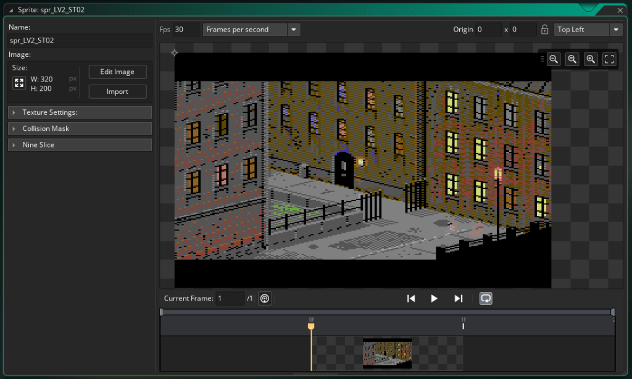Viewport: 632px width, 379px height.
Task: Click the zoom out magnifier icon
Action: [554, 59]
